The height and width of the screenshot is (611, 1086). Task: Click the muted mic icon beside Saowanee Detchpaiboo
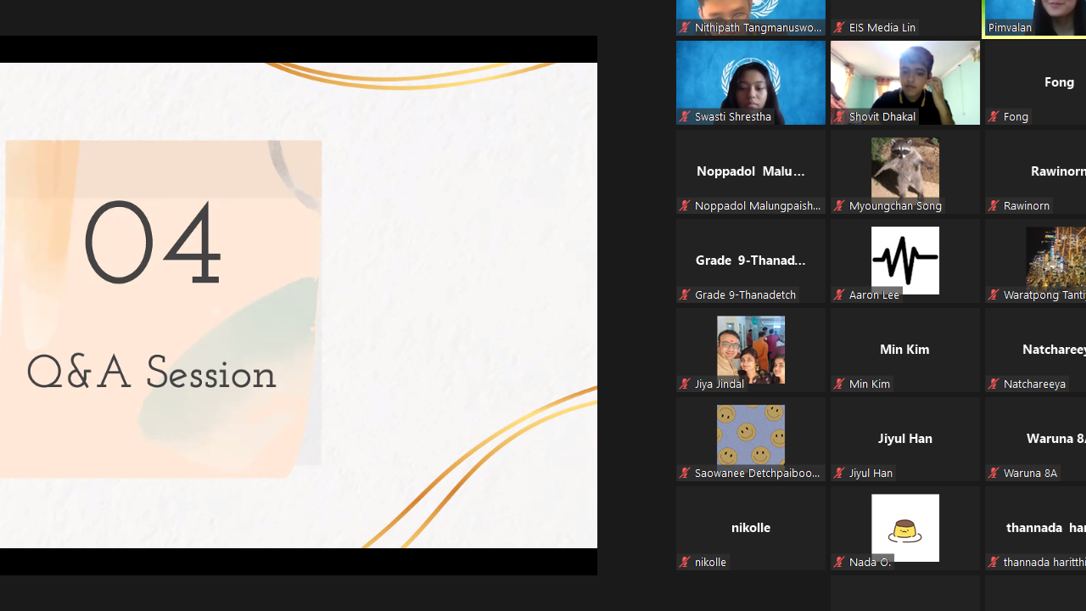(x=685, y=474)
